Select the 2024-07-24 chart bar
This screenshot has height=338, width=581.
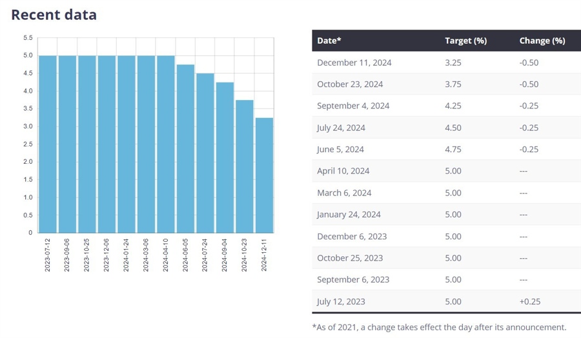205,153
